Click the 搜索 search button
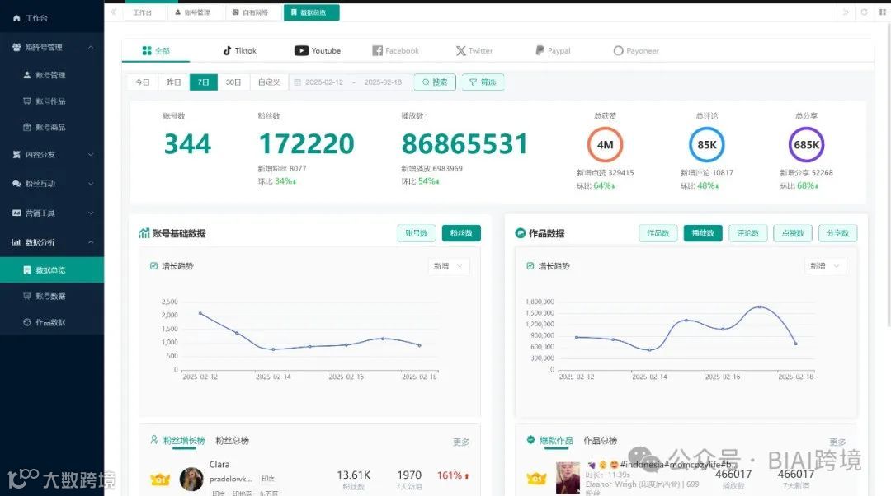This screenshot has height=496, width=891. click(435, 82)
